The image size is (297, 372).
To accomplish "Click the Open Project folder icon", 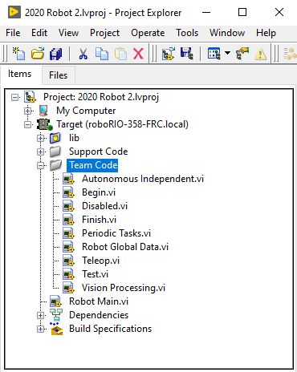I will 38,54.
